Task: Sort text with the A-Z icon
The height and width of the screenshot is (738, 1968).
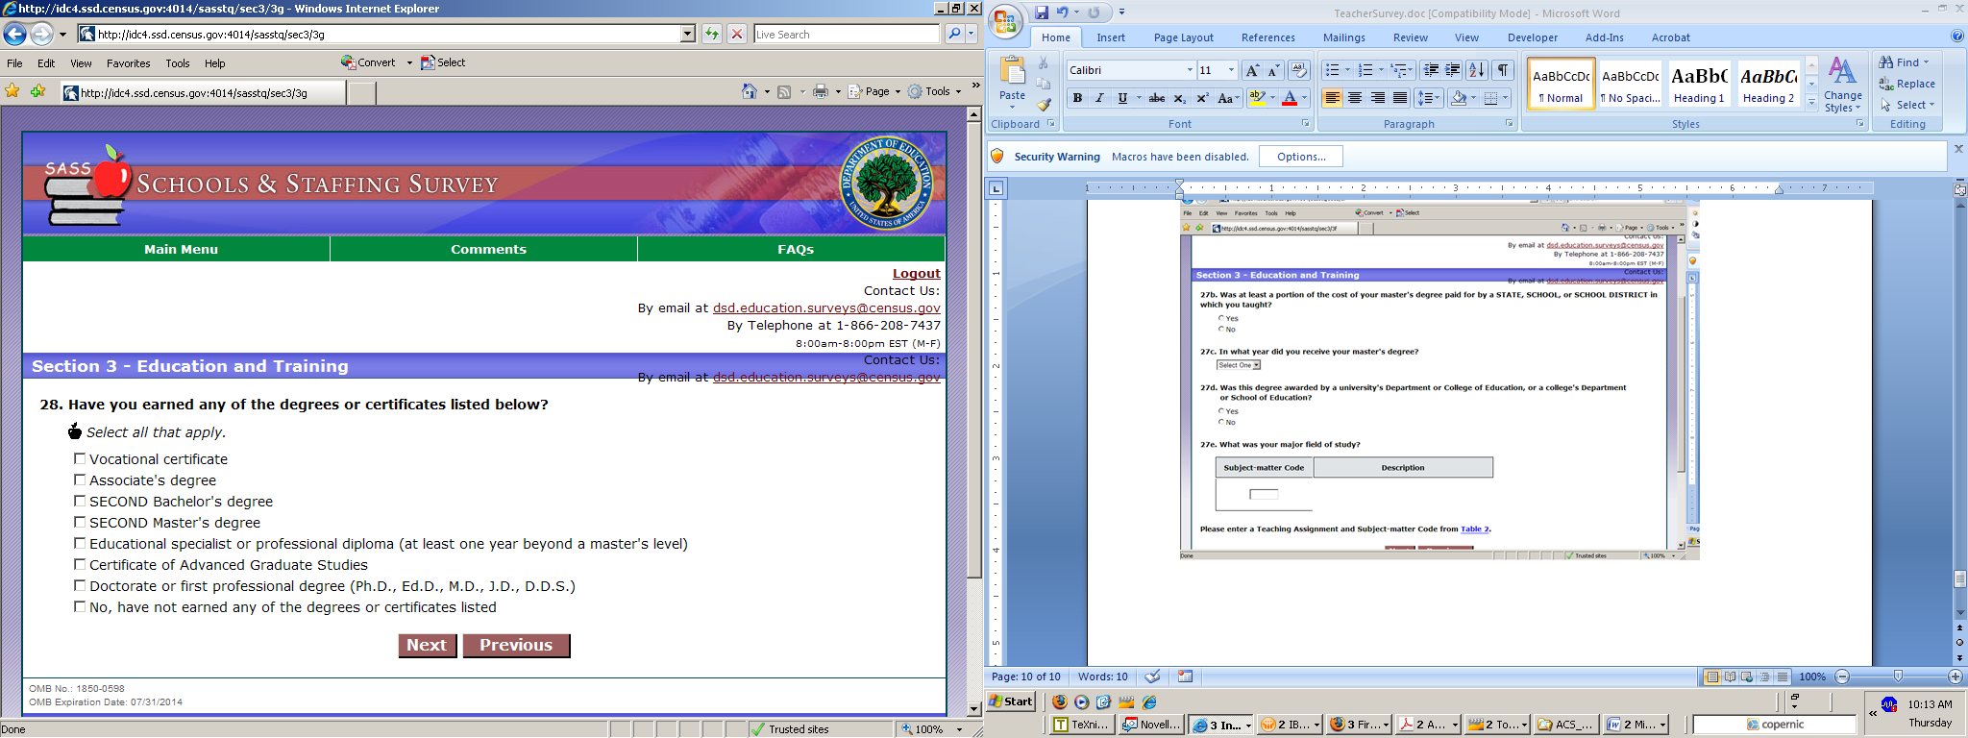Action: pyautogui.click(x=1477, y=70)
